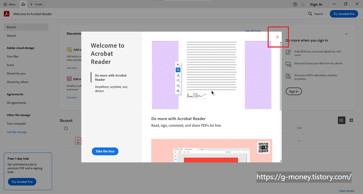363x194 pixels.
Task: Open Shared by you
Action: click(16, 73)
